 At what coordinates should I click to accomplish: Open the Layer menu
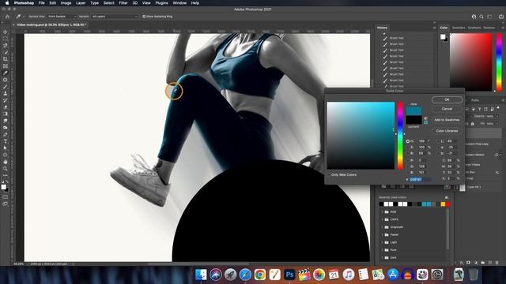pos(81,3)
